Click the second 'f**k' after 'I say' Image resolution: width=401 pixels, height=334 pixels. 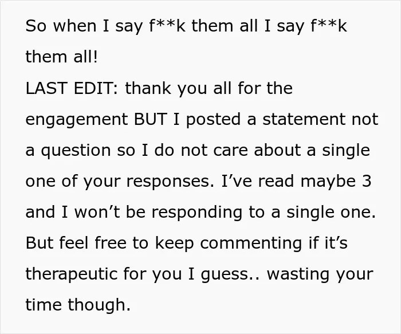[x=329, y=26]
